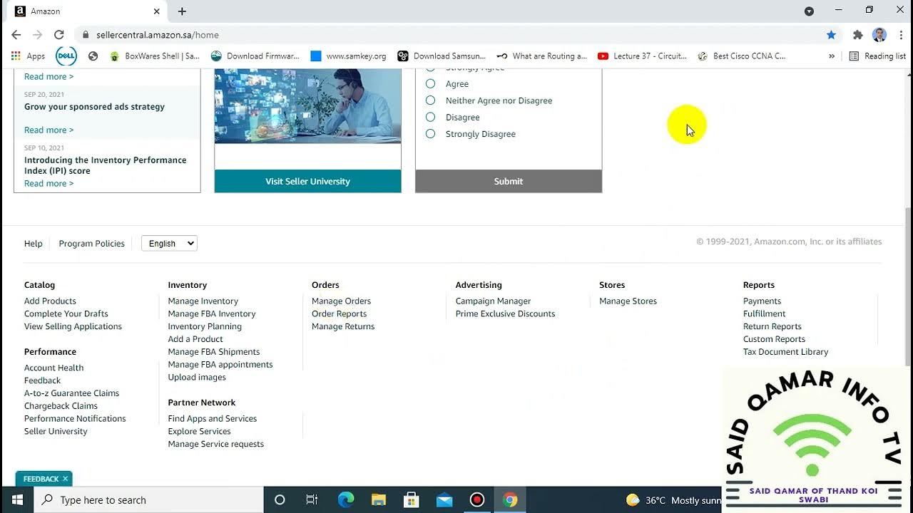Open the Download Firmware bookmark

pos(255,56)
